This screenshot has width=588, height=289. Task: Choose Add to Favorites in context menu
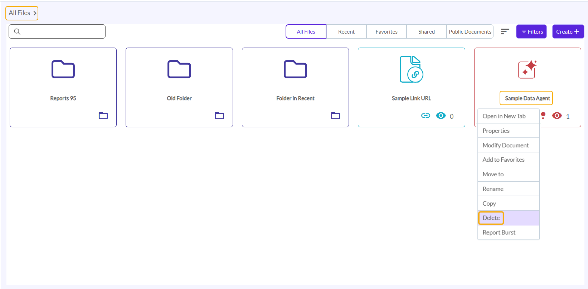503,160
